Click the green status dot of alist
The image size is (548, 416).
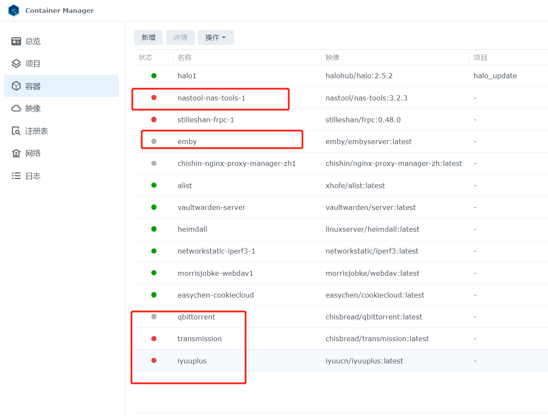tap(154, 185)
